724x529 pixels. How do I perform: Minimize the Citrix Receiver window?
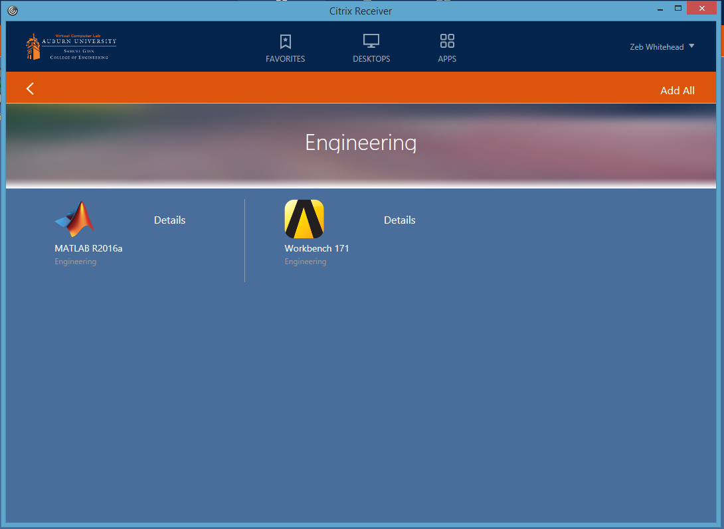660,9
